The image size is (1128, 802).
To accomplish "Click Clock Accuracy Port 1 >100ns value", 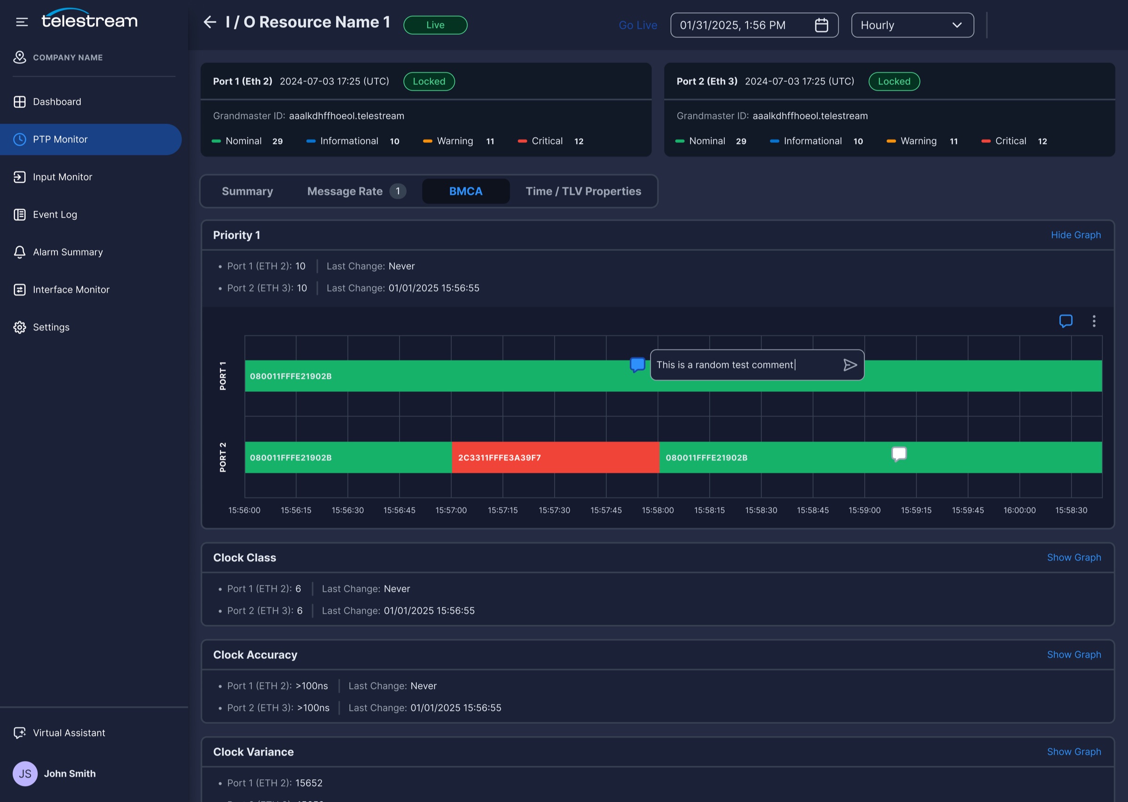I will [312, 686].
